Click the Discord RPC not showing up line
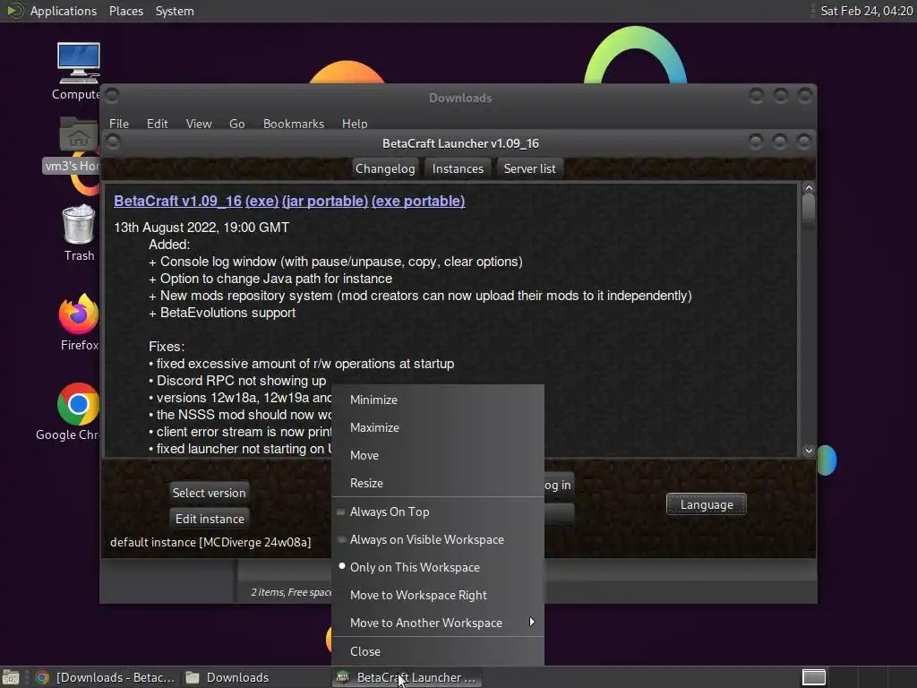Image resolution: width=917 pixels, height=688 pixels. coord(237,381)
